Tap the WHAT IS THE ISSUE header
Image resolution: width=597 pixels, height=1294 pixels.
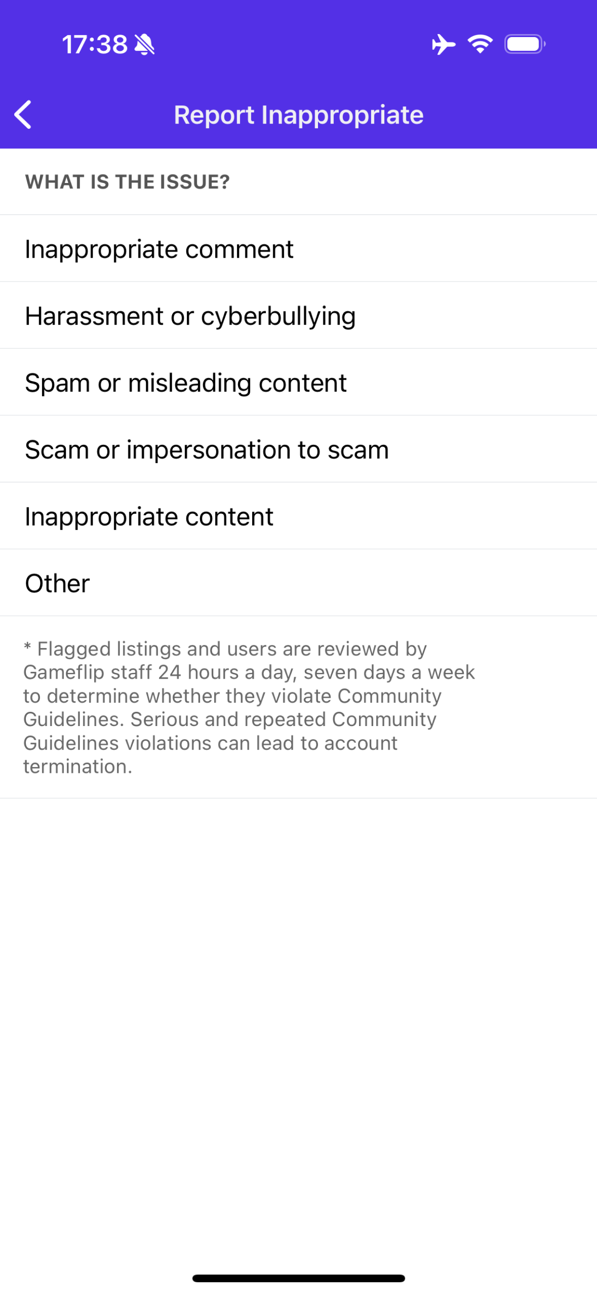[126, 182]
